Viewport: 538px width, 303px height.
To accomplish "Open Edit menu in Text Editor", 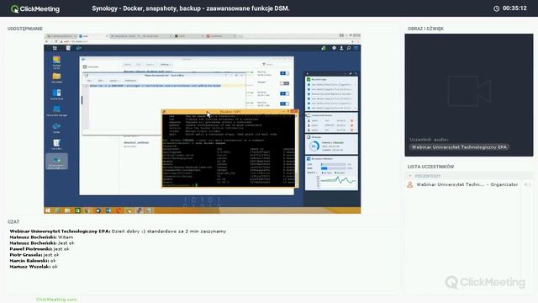I will [x=100, y=81].
